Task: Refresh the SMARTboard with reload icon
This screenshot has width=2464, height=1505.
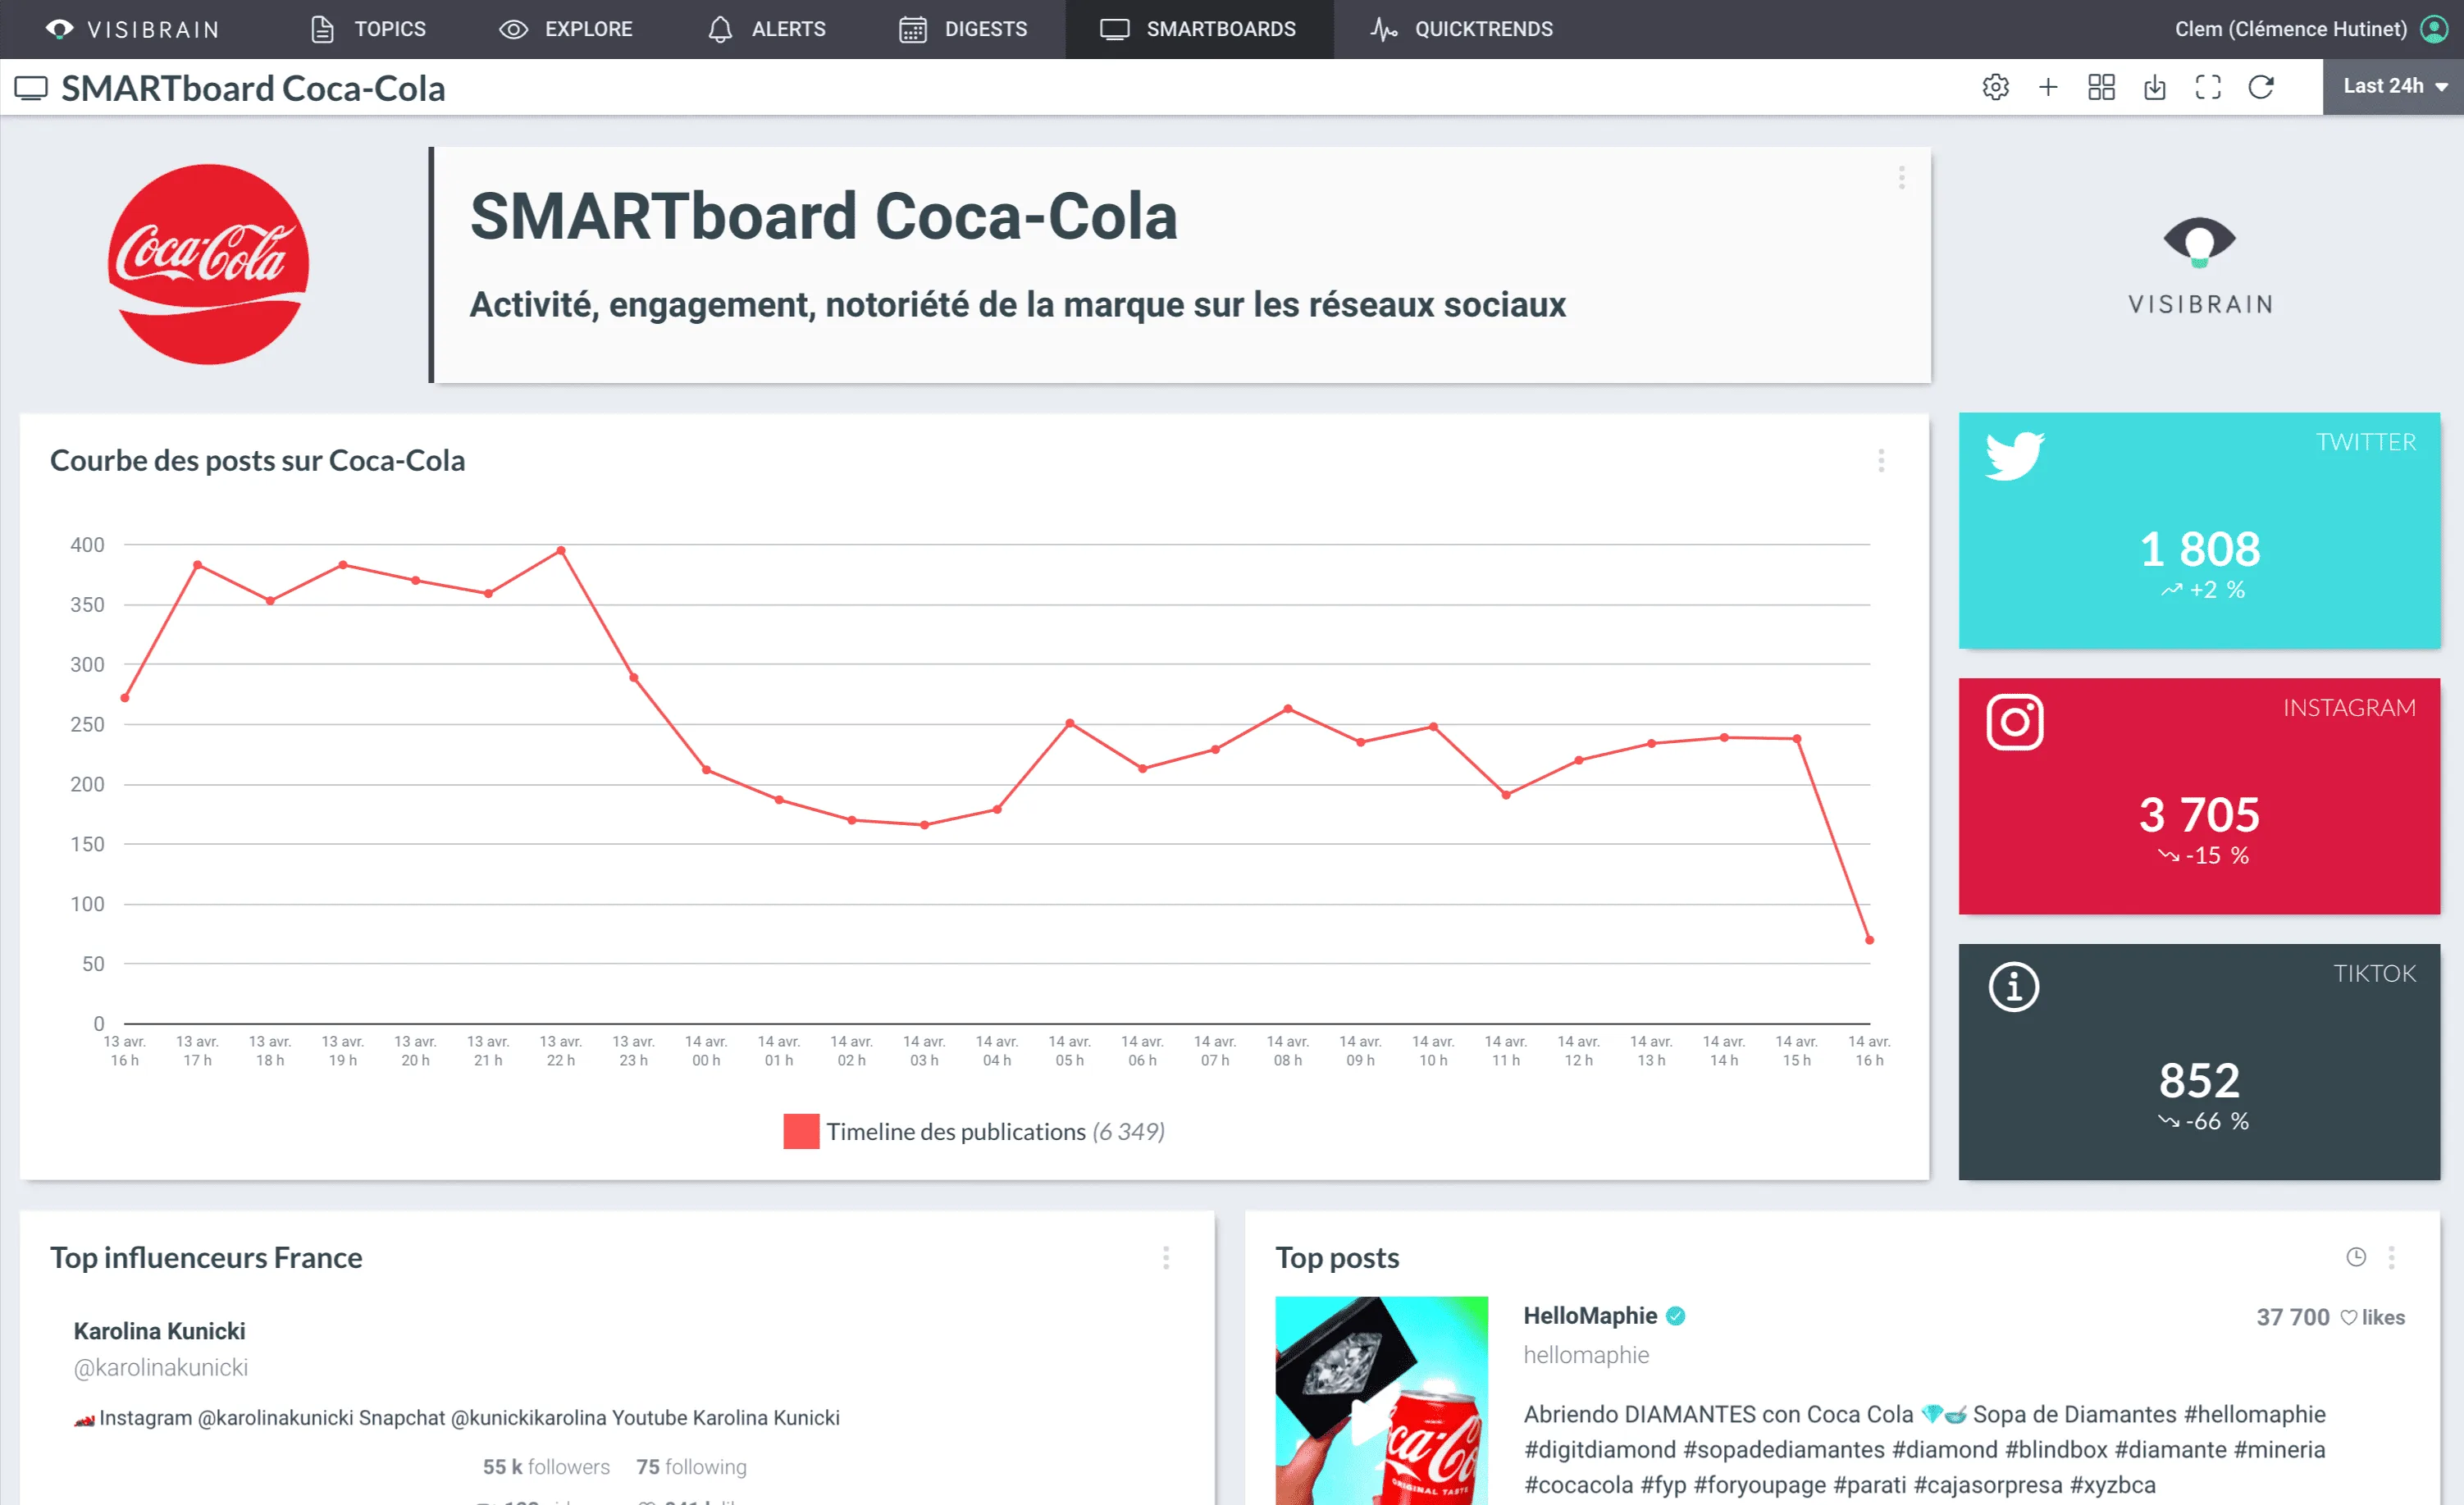Action: [x=2261, y=87]
